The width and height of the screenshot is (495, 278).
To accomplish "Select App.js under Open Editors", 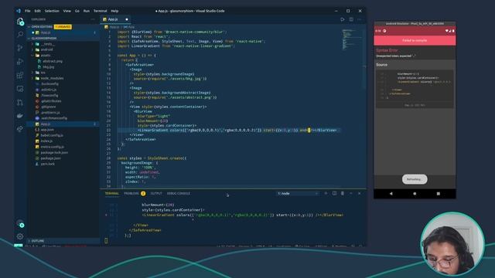I will pyautogui.click(x=46, y=32).
